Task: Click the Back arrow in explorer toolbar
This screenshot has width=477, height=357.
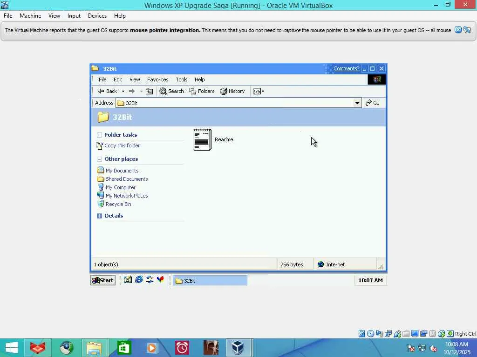Action: (x=107, y=91)
